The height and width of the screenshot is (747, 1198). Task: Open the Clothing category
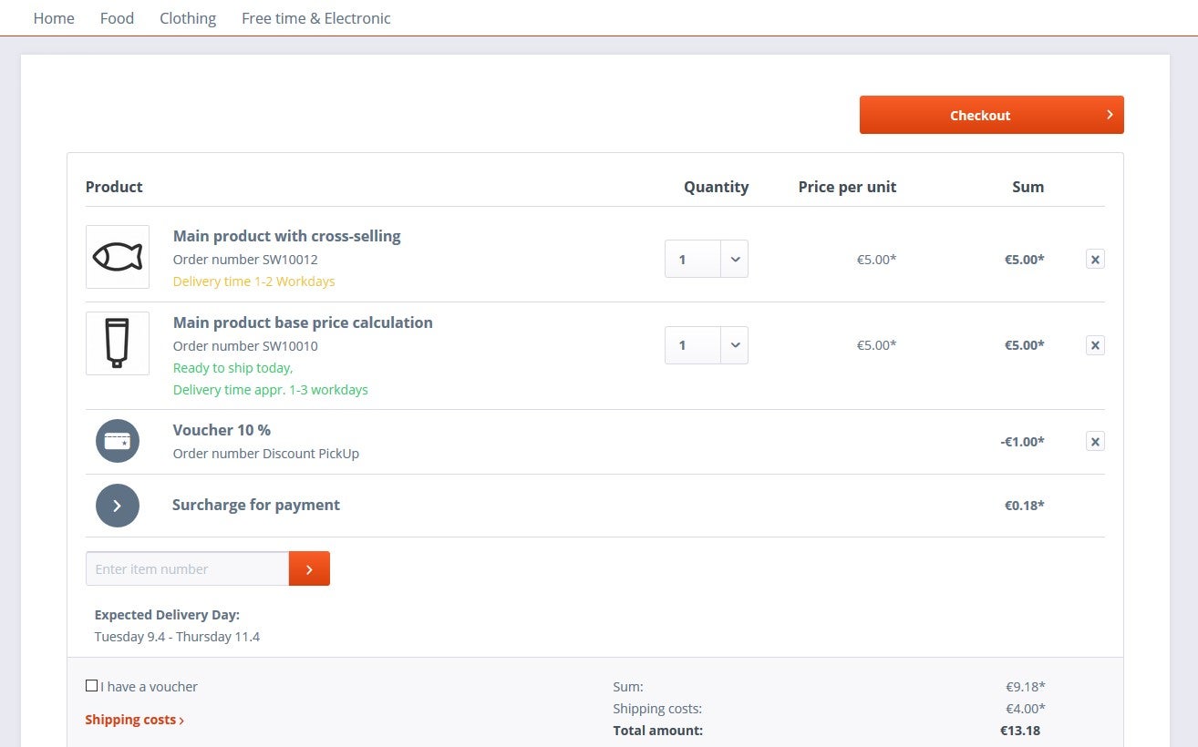[188, 18]
